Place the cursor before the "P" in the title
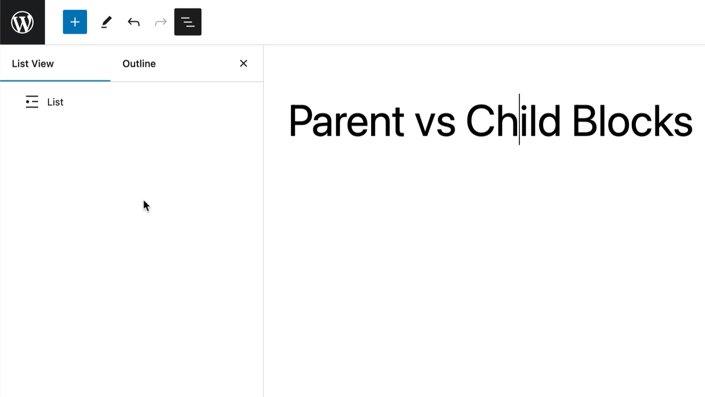The height and width of the screenshot is (397, 705). [x=289, y=121]
